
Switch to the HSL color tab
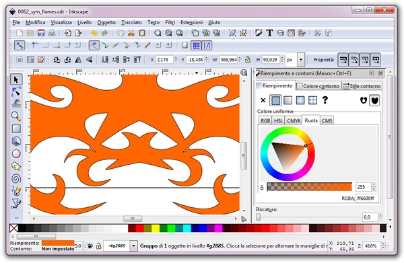pyautogui.click(x=278, y=120)
